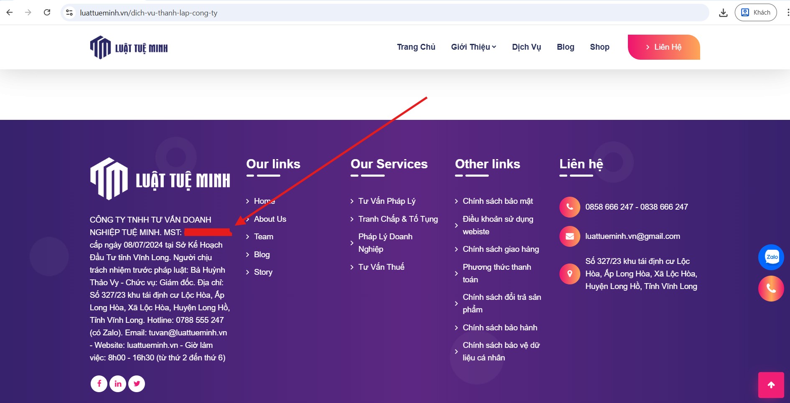Select the Shop navigation item
Screen dimensions: 790x403
point(599,47)
